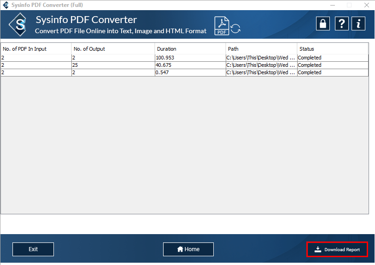This screenshot has width=375, height=265.
Task: Minimize the Sysinfo PDF Converter window
Action: (333, 5)
